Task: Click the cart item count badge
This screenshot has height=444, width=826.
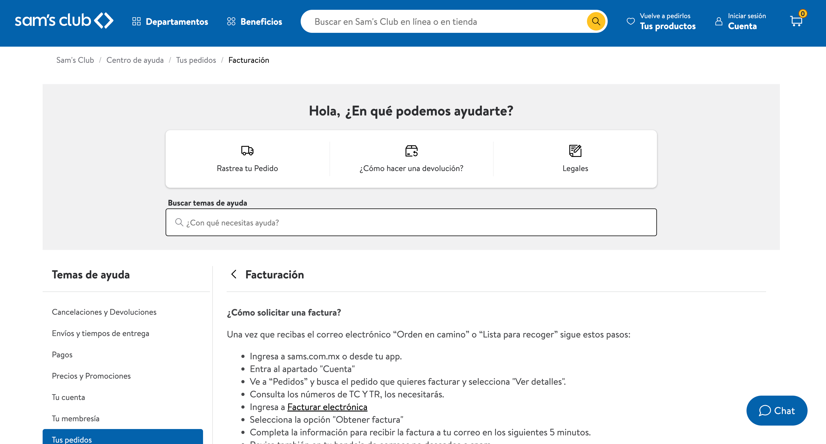Action: [803, 14]
